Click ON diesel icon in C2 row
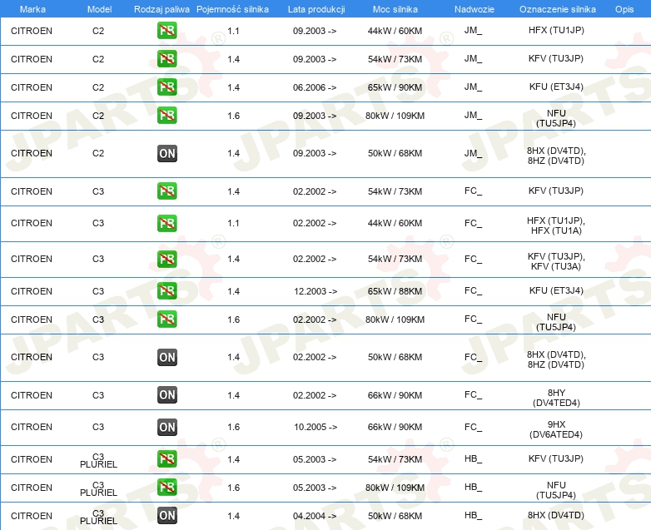Screen dimensions: 651x530 pos(166,153)
